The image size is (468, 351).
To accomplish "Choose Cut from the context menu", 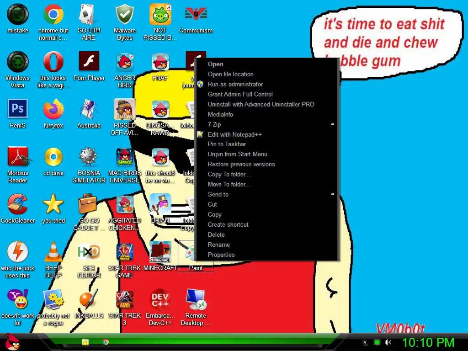I will point(266,204).
